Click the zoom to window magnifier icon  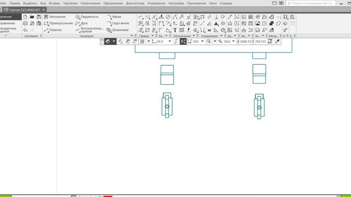(x=208, y=42)
